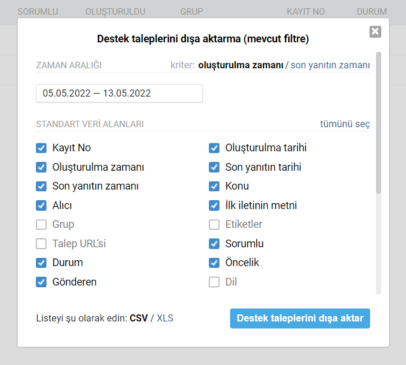Choose XLS export format

point(165,318)
